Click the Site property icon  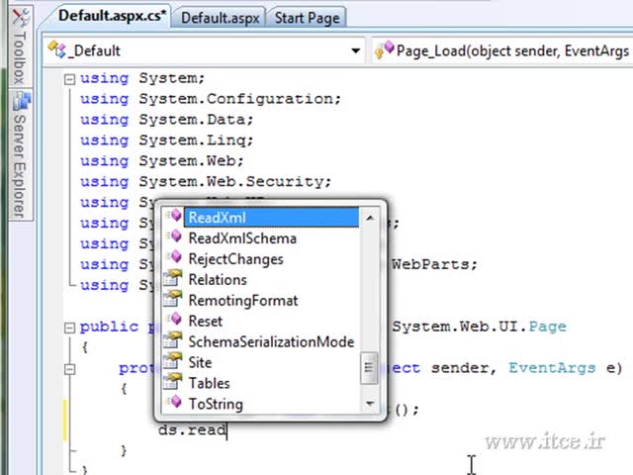173,361
